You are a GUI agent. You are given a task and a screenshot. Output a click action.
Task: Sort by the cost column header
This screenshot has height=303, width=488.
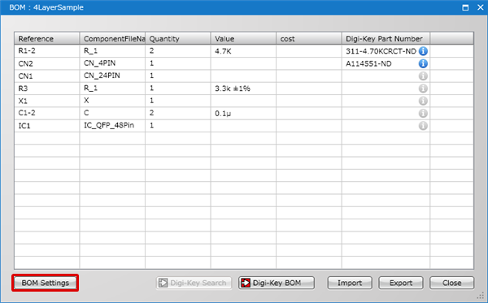(309, 38)
